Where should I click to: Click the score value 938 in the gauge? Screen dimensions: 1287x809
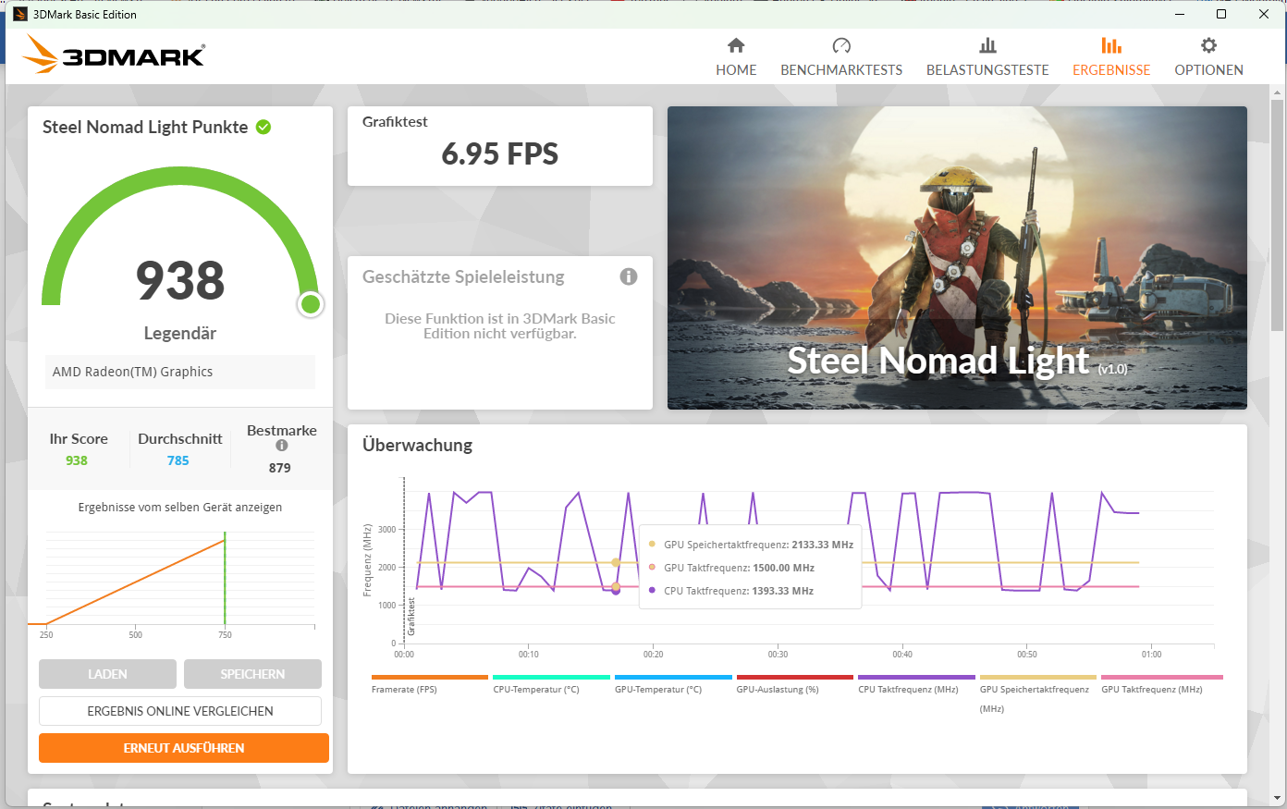point(180,280)
